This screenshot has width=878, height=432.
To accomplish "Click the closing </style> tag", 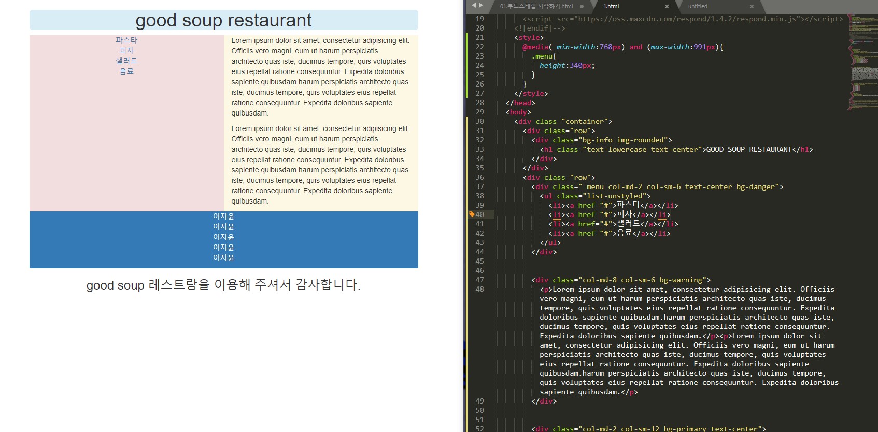I will [x=531, y=93].
